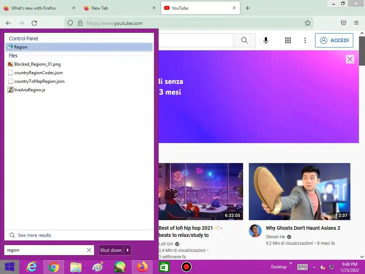Open Lofi Girl channel link

click(x=166, y=244)
